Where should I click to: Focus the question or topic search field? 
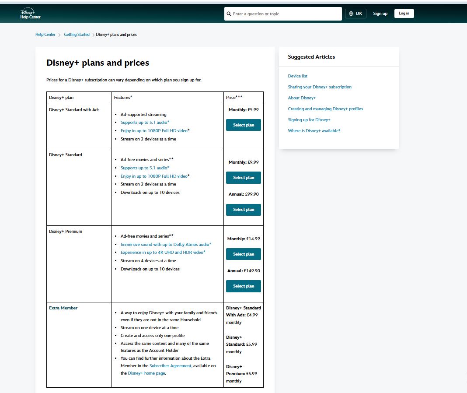pos(283,14)
